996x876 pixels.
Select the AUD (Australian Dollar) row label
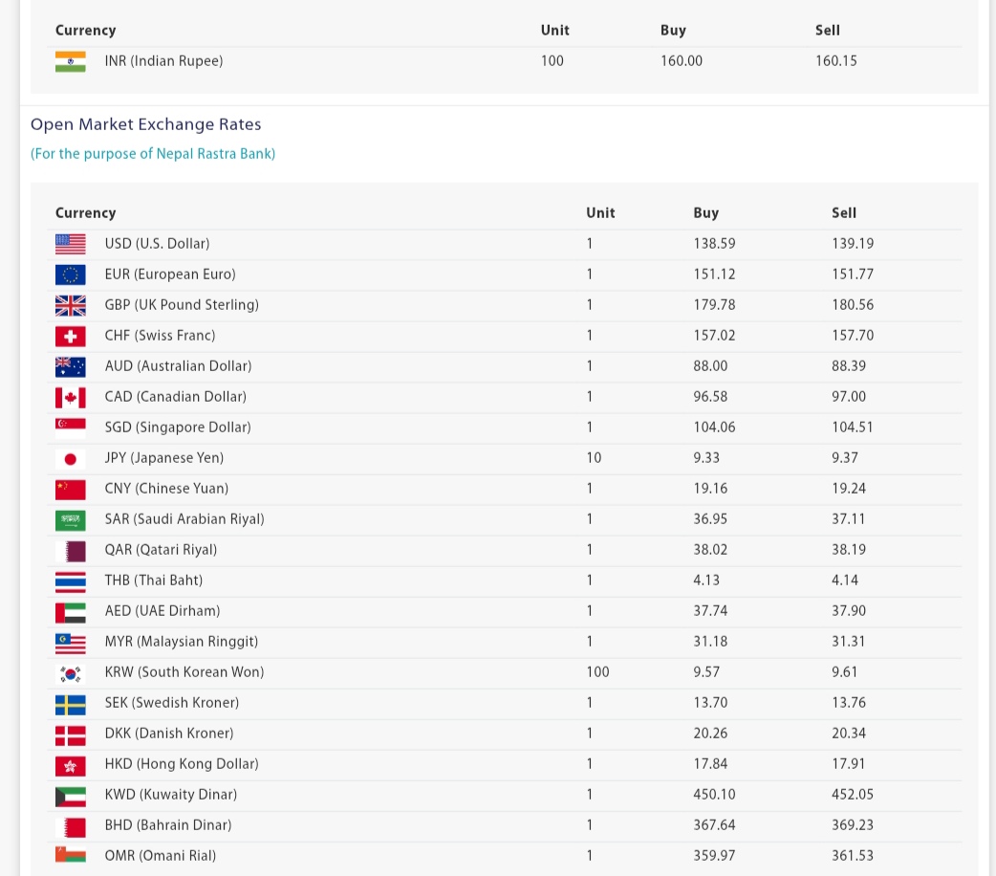[178, 366]
